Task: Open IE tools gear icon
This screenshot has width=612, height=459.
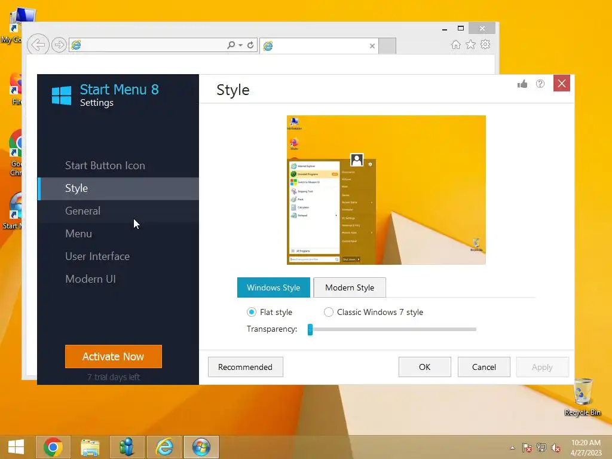Action: click(485, 44)
